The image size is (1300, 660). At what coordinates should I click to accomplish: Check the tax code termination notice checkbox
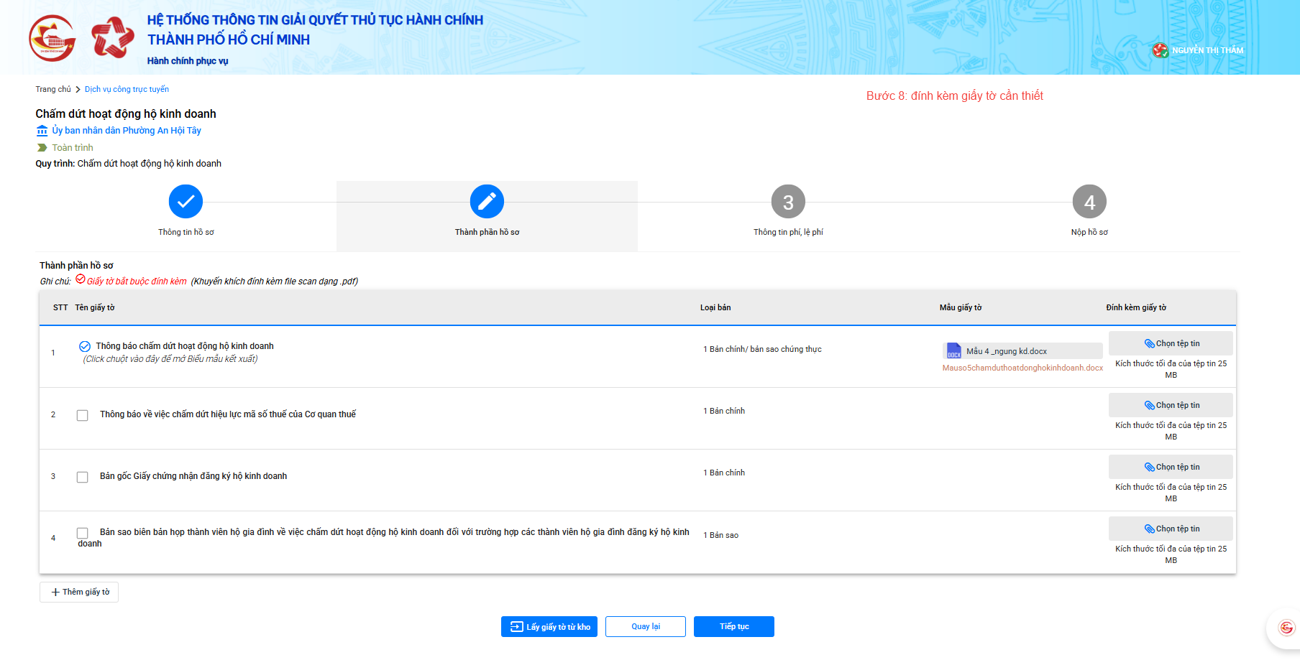pos(83,415)
